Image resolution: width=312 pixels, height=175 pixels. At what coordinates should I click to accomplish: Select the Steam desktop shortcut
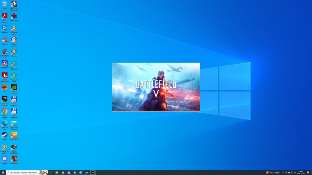click(x=5, y=136)
